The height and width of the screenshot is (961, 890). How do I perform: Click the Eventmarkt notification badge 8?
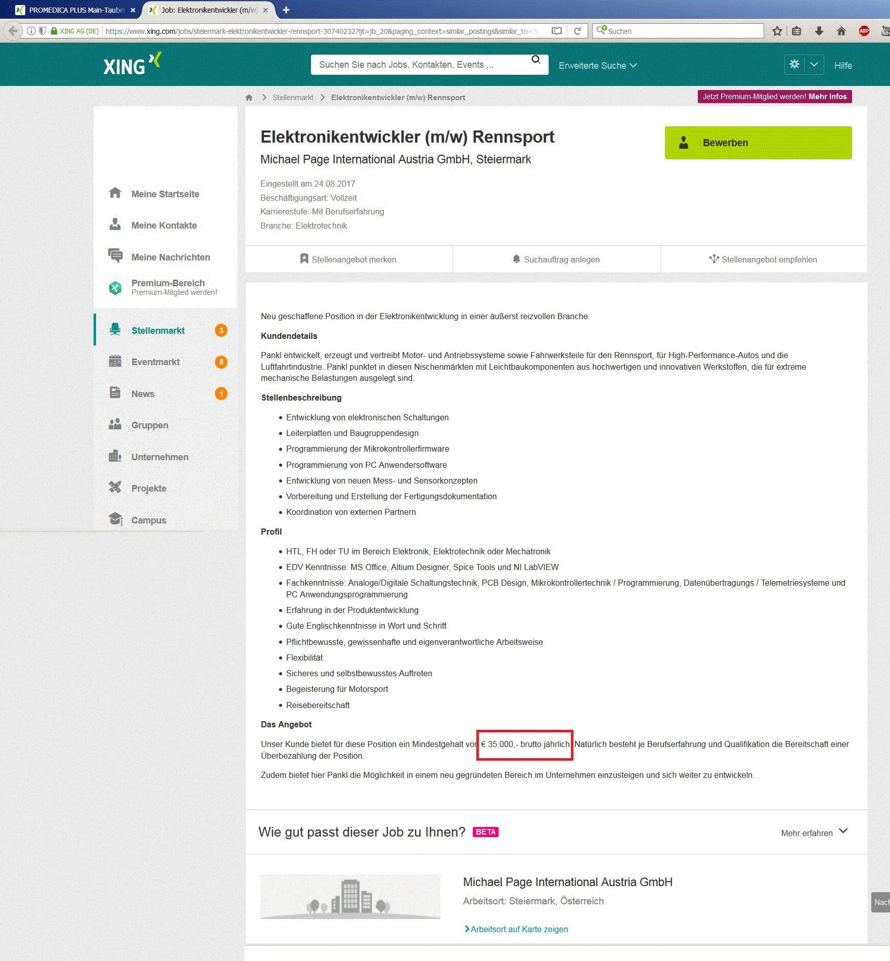pos(221,362)
